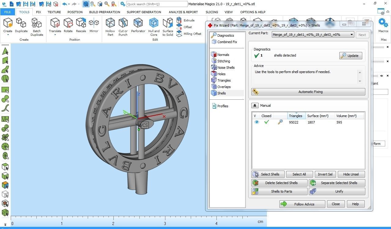391x229 pixels.
Task: Select the Cut or Punch tool
Action: 123,27
